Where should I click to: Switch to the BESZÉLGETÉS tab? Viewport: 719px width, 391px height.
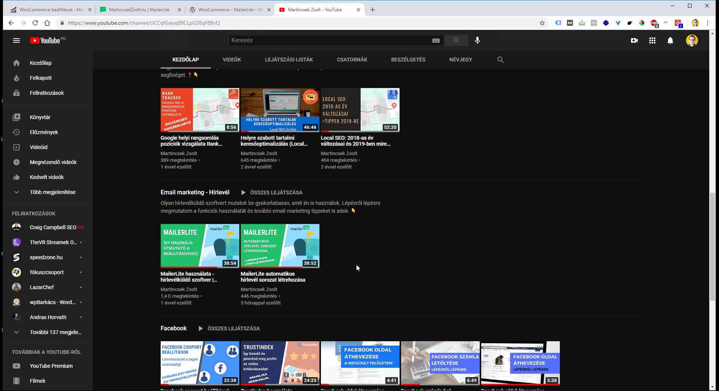(408, 60)
